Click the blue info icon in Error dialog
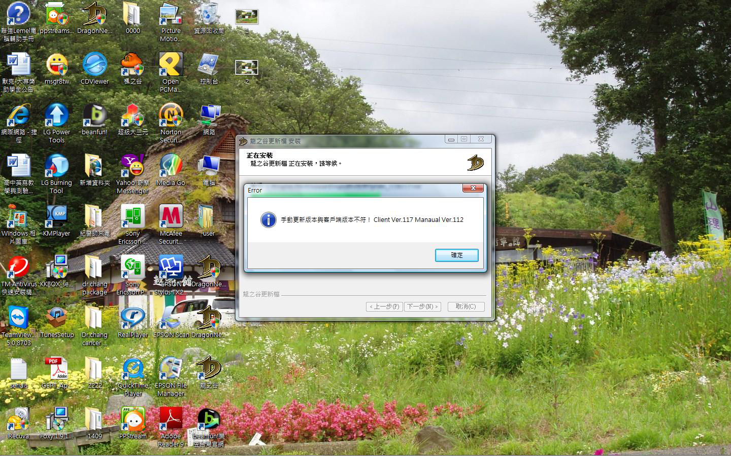Screen dimensions: 731x456 268,220
